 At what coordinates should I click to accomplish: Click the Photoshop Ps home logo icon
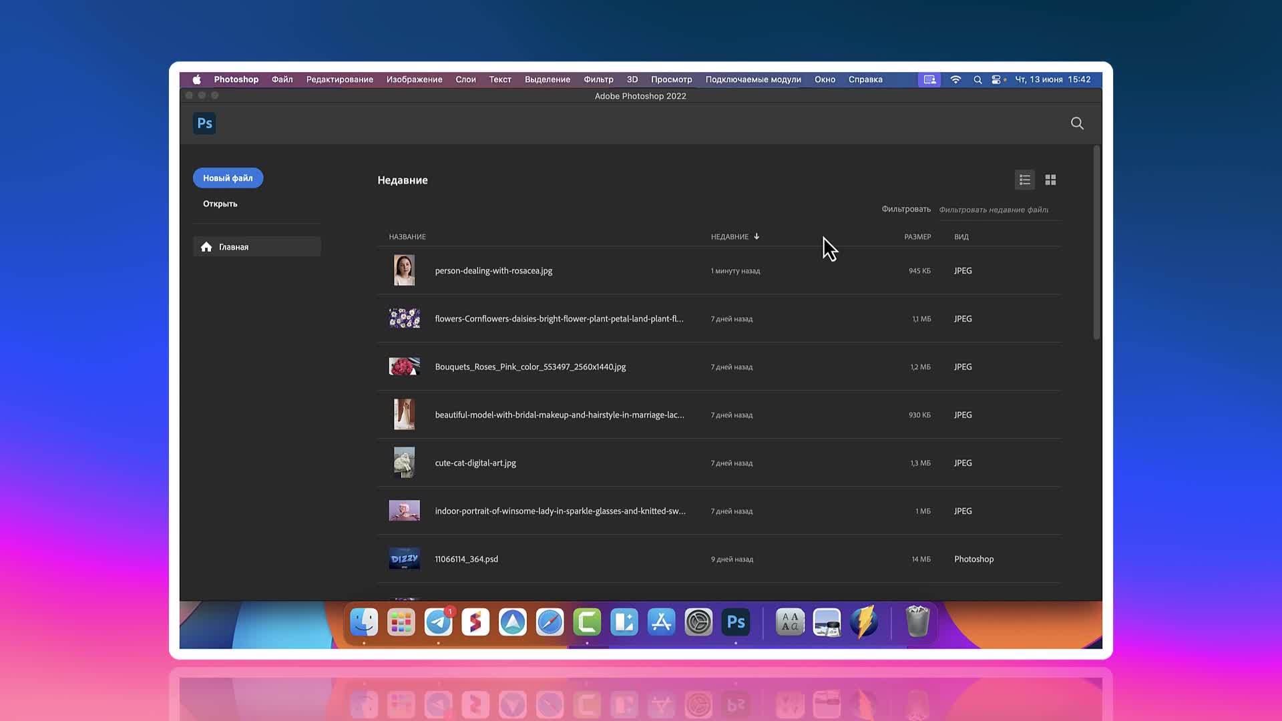tap(204, 124)
